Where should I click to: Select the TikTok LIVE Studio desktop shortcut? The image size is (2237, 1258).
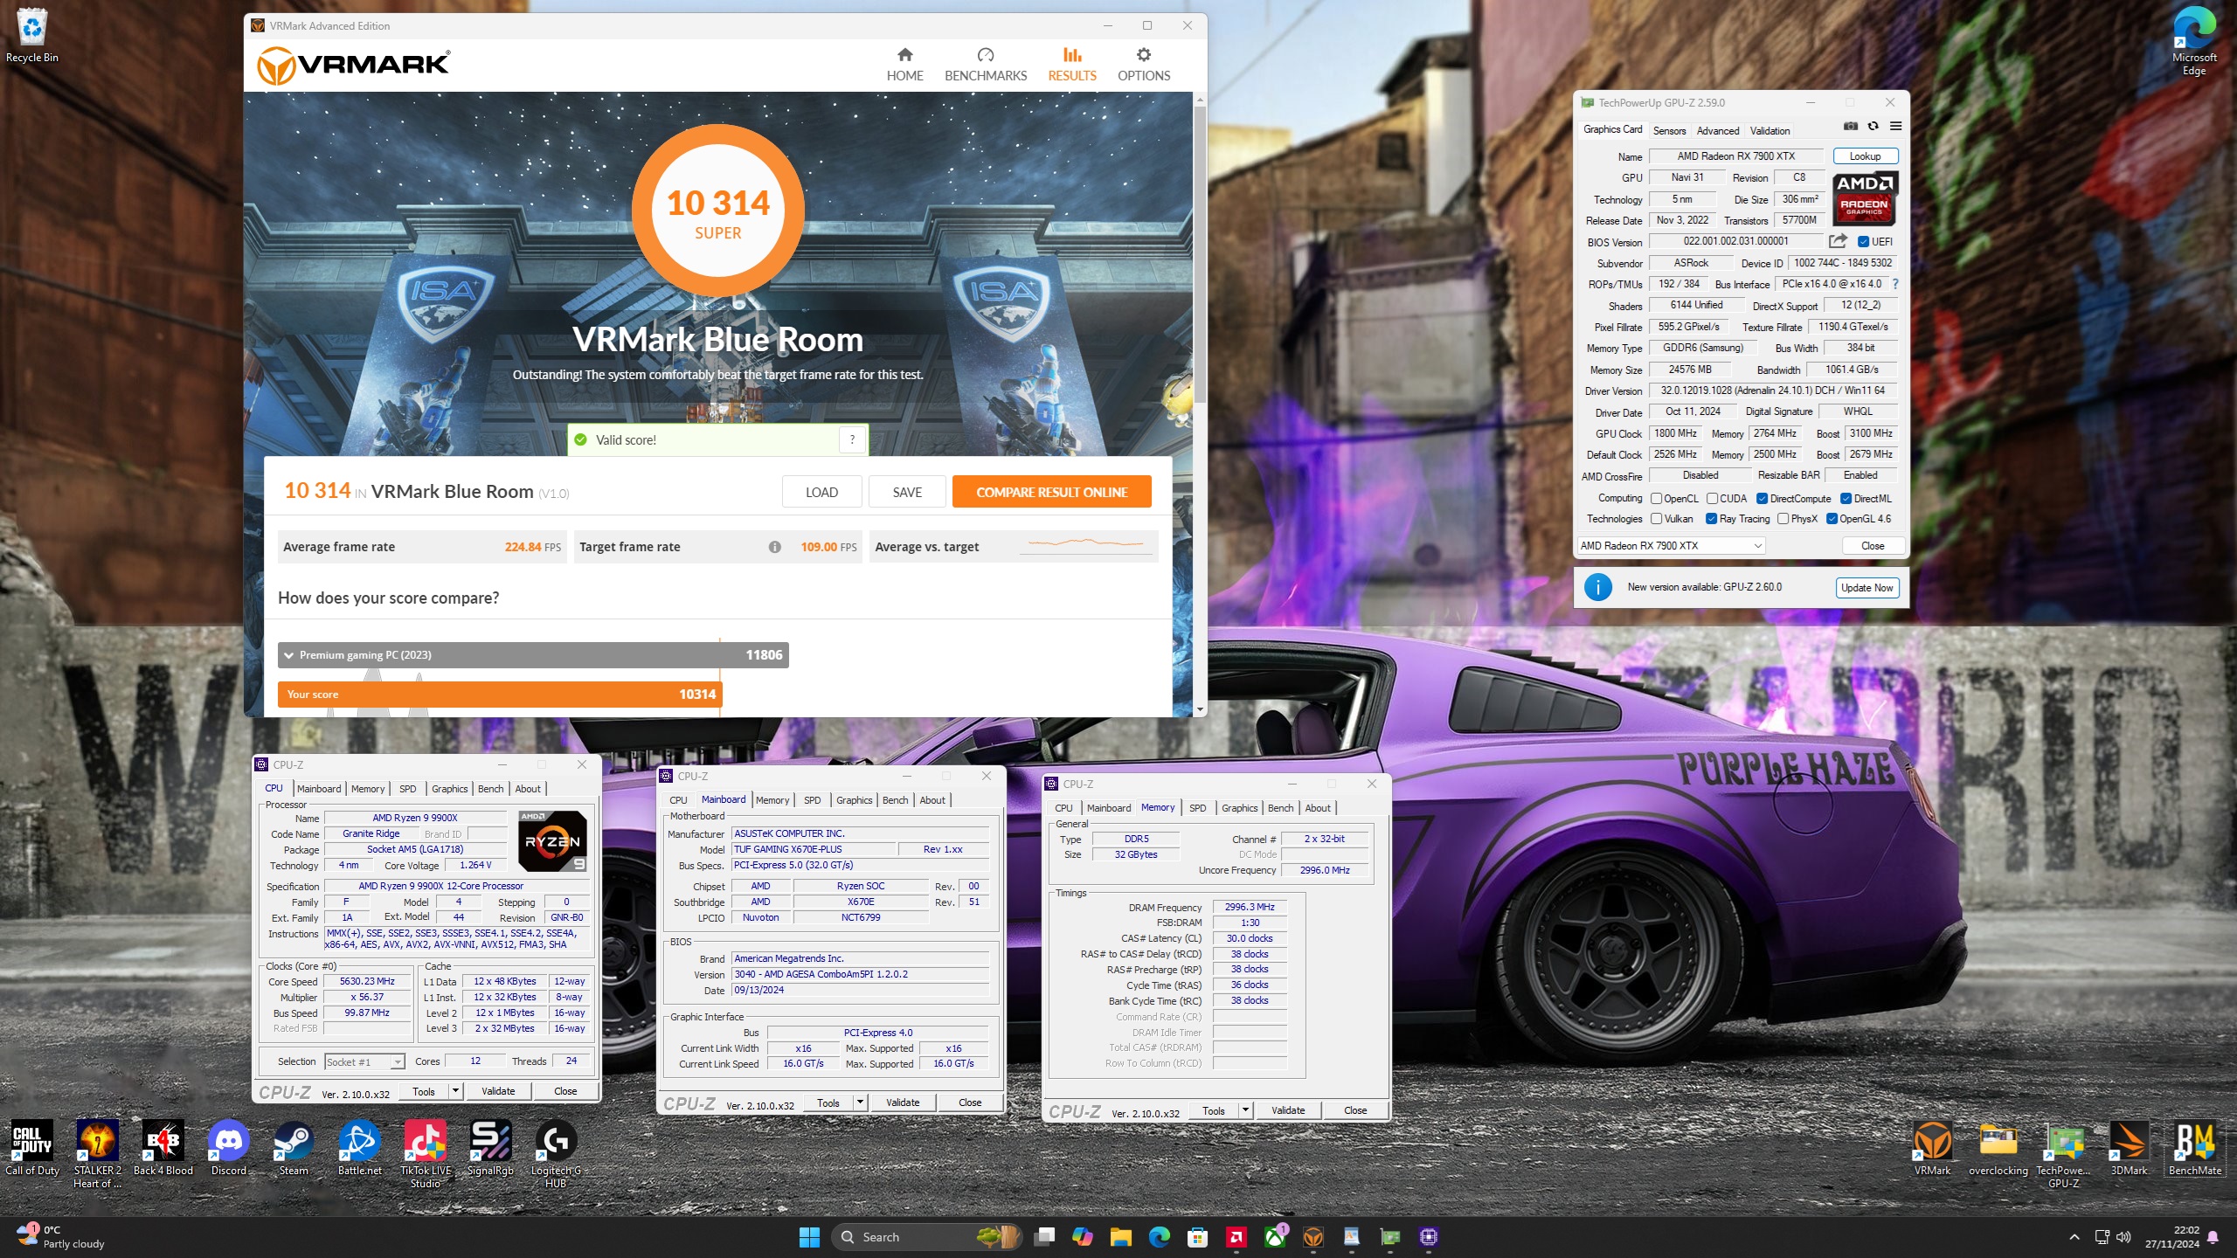(425, 1153)
